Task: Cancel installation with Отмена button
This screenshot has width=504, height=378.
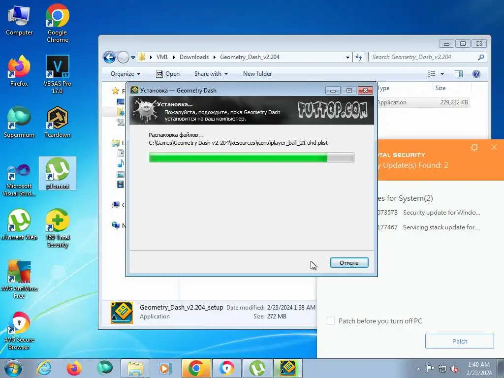Action: pos(349,263)
